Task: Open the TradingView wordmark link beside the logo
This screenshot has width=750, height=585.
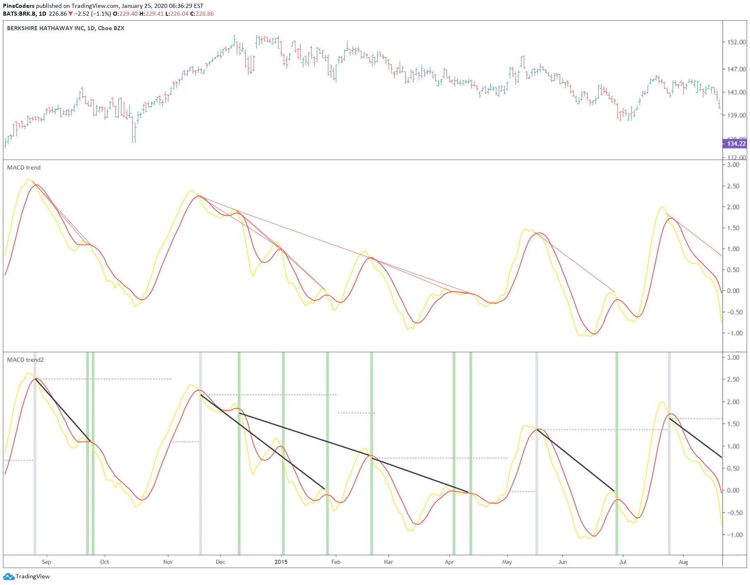Action: 33,576
